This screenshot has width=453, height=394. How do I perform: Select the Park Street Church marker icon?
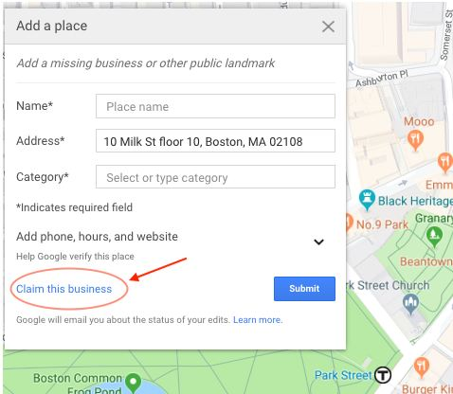[410, 304]
